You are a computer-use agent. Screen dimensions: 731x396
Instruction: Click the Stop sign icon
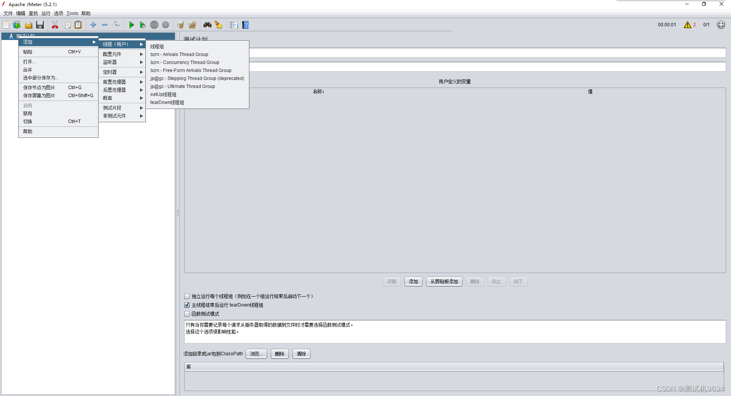154,25
